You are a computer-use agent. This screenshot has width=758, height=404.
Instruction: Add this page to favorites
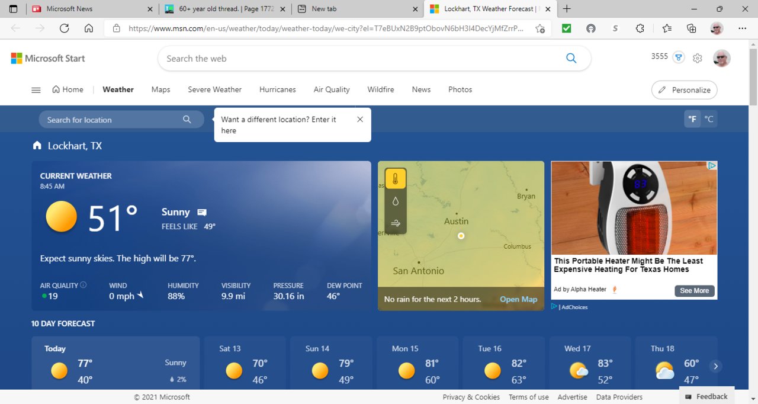tap(540, 28)
